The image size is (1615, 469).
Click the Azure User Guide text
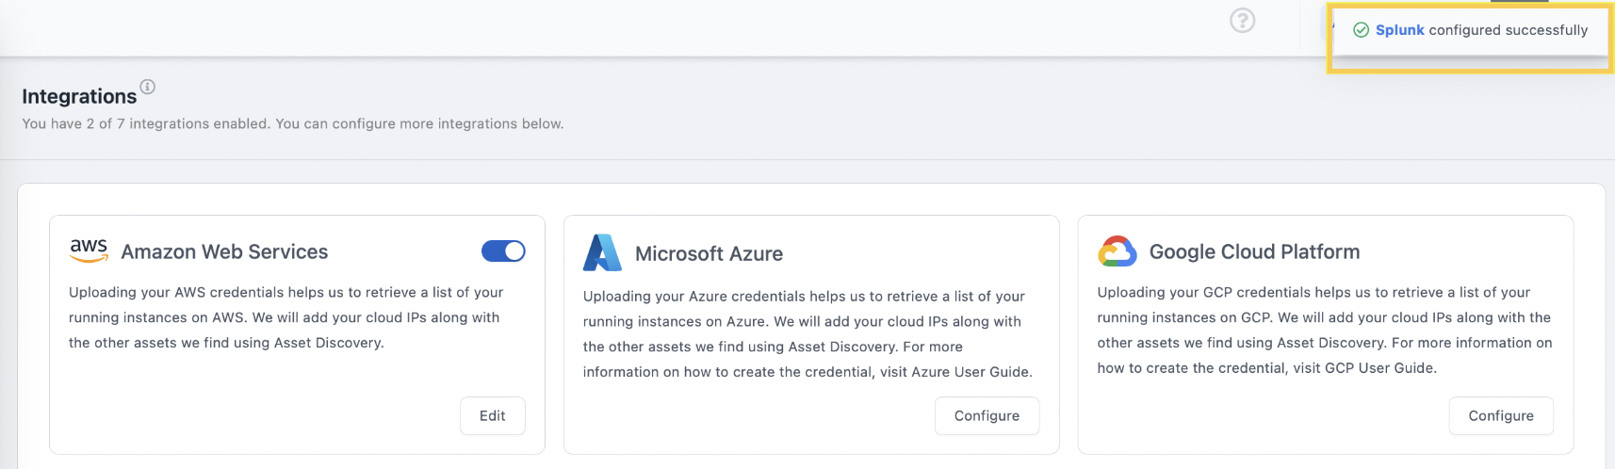(x=971, y=372)
